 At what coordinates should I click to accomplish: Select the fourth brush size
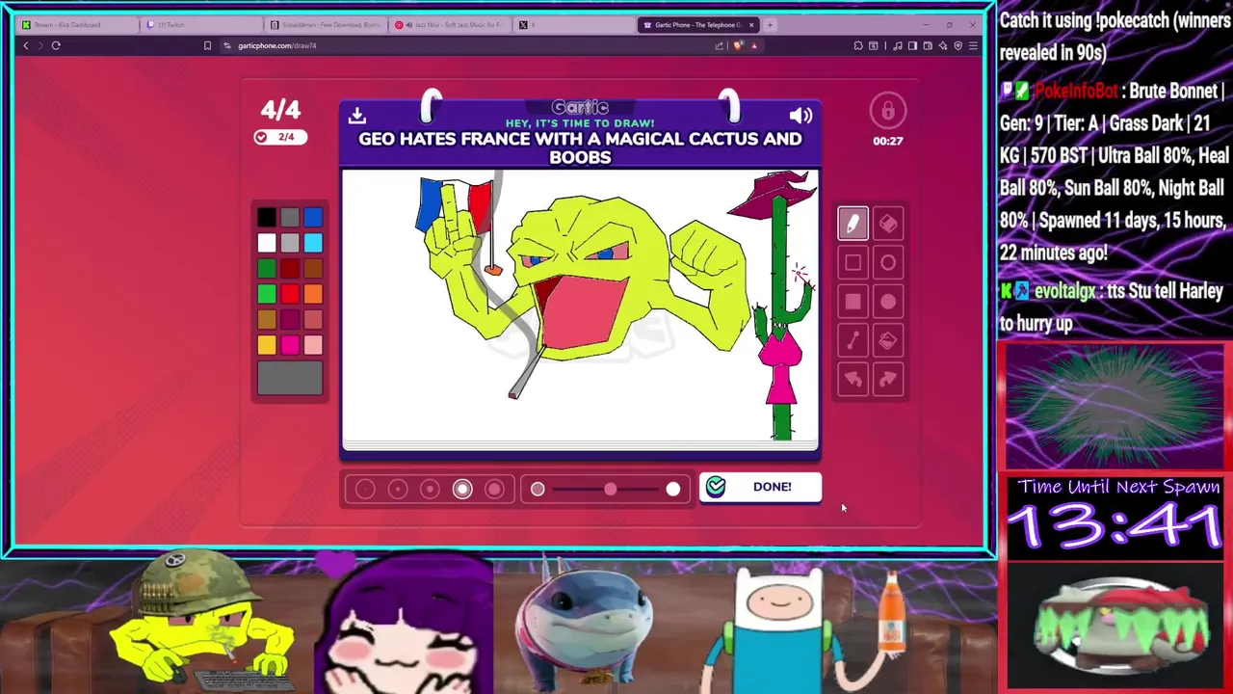462,490
